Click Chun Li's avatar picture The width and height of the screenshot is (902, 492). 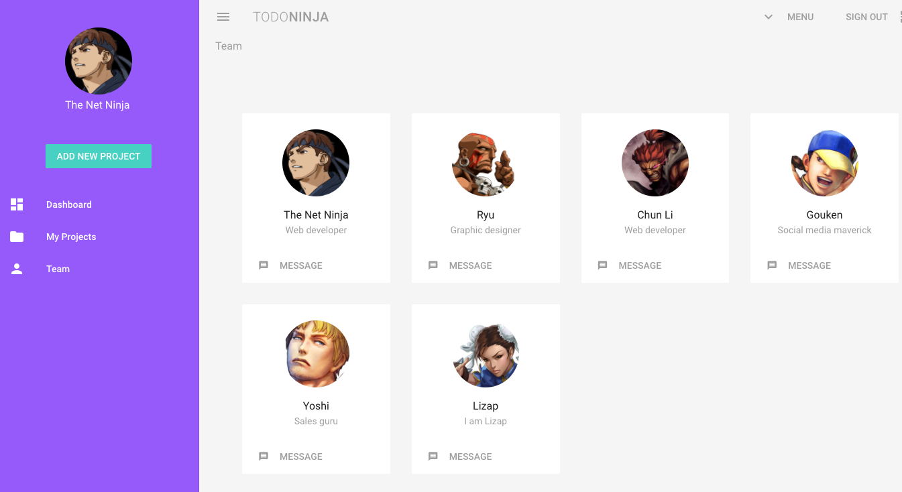pos(655,163)
